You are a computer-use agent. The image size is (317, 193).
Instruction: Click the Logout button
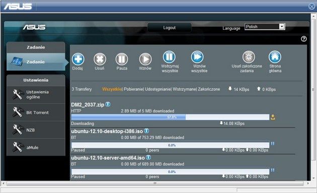[170, 28]
